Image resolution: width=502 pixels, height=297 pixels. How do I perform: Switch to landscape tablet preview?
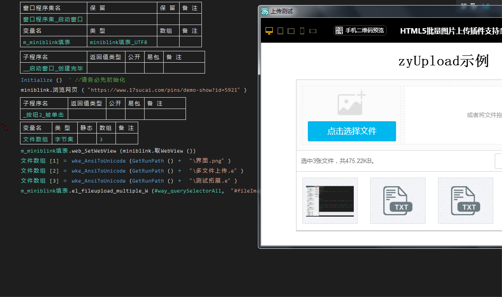(291, 31)
